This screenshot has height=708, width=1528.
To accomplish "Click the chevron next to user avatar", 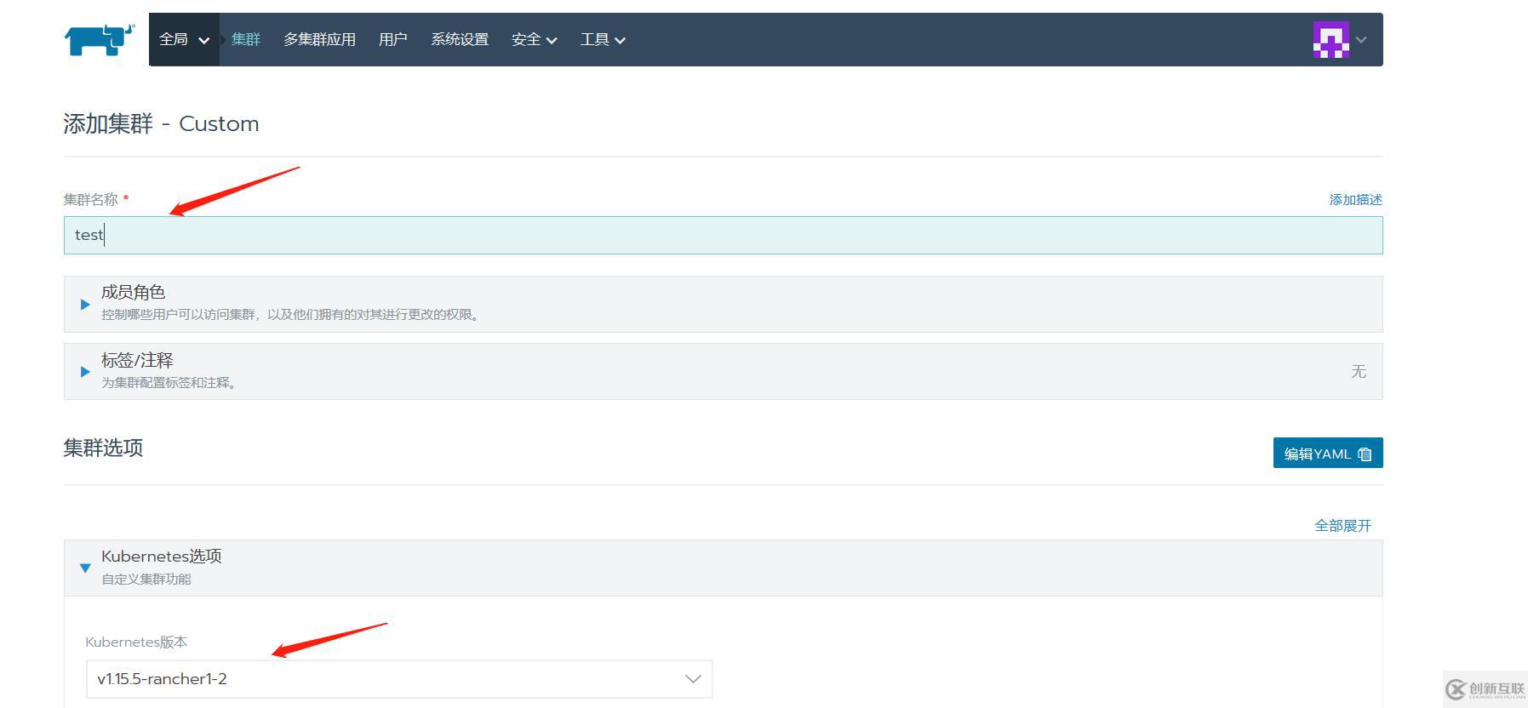I will tap(1361, 39).
